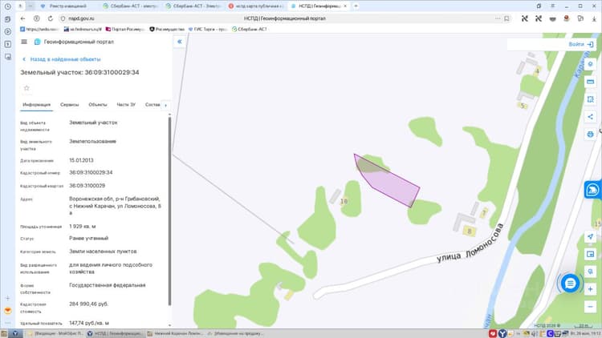
Task: Select cadastral quarter 36:09:3100029 value
Action: click(x=87, y=186)
